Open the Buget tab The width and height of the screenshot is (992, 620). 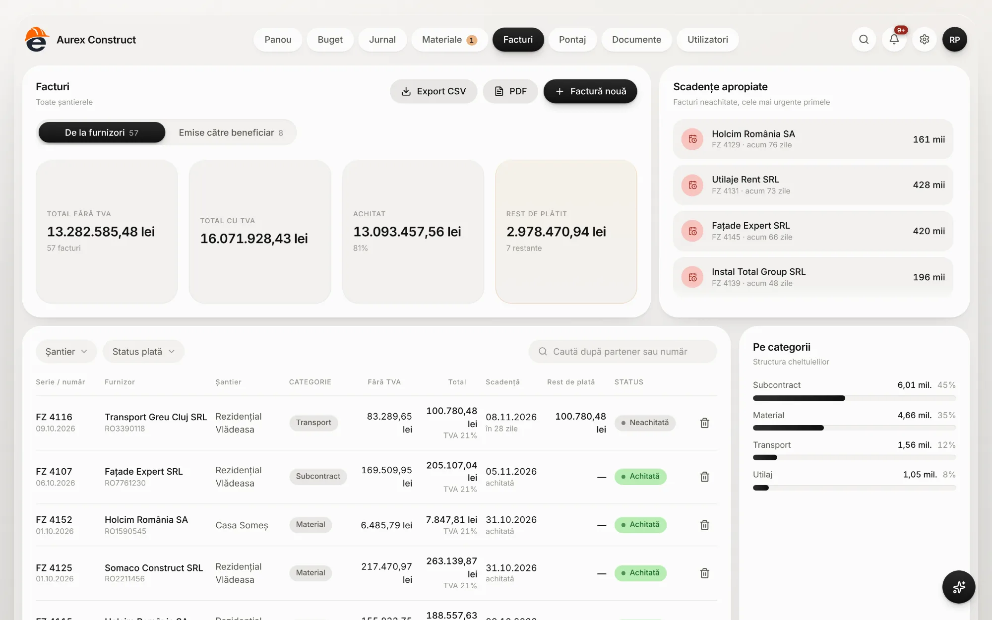[330, 39]
